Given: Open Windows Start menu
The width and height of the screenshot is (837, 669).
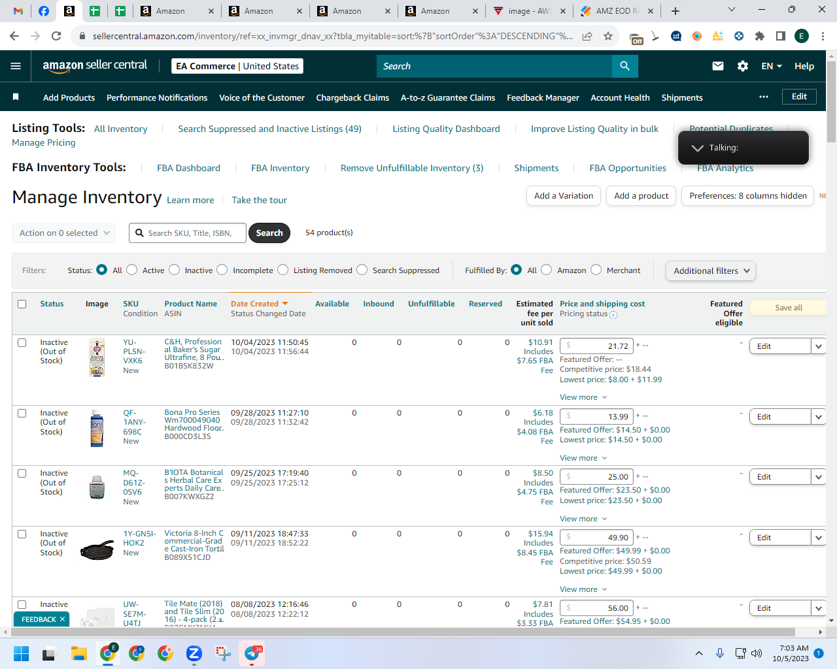Looking at the screenshot, I should pyautogui.click(x=21, y=653).
